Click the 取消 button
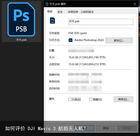The height and width of the screenshot is (136, 140). click(x=106, y=128)
